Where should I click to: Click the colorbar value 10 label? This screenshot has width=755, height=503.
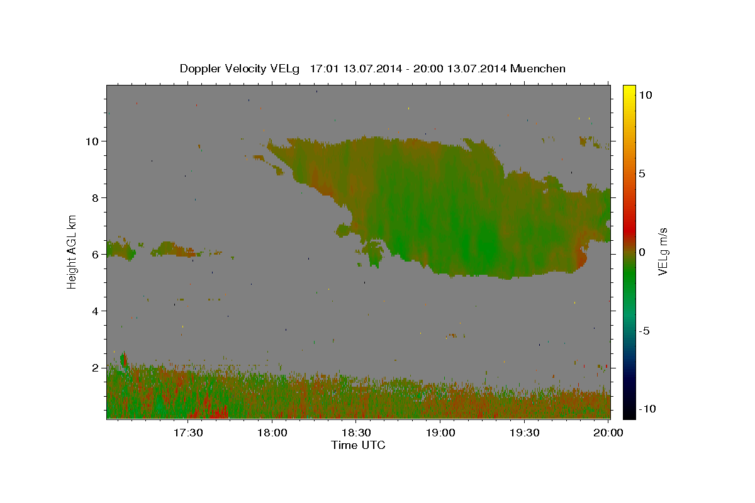pos(645,95)
